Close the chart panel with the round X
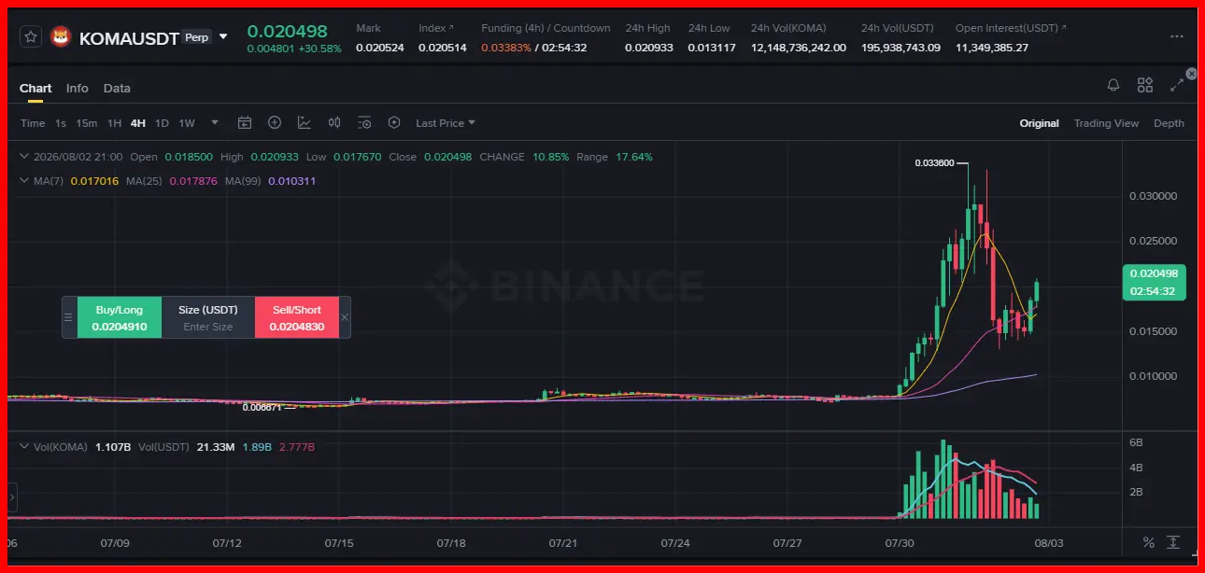 [1191, 74]
